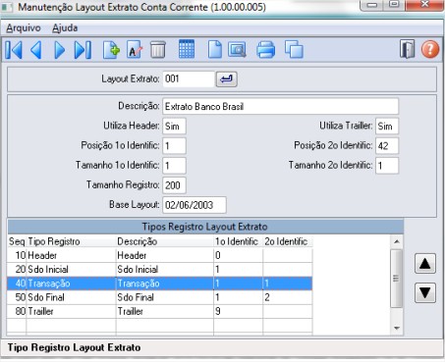Exit using the door icon

[408, 49]
